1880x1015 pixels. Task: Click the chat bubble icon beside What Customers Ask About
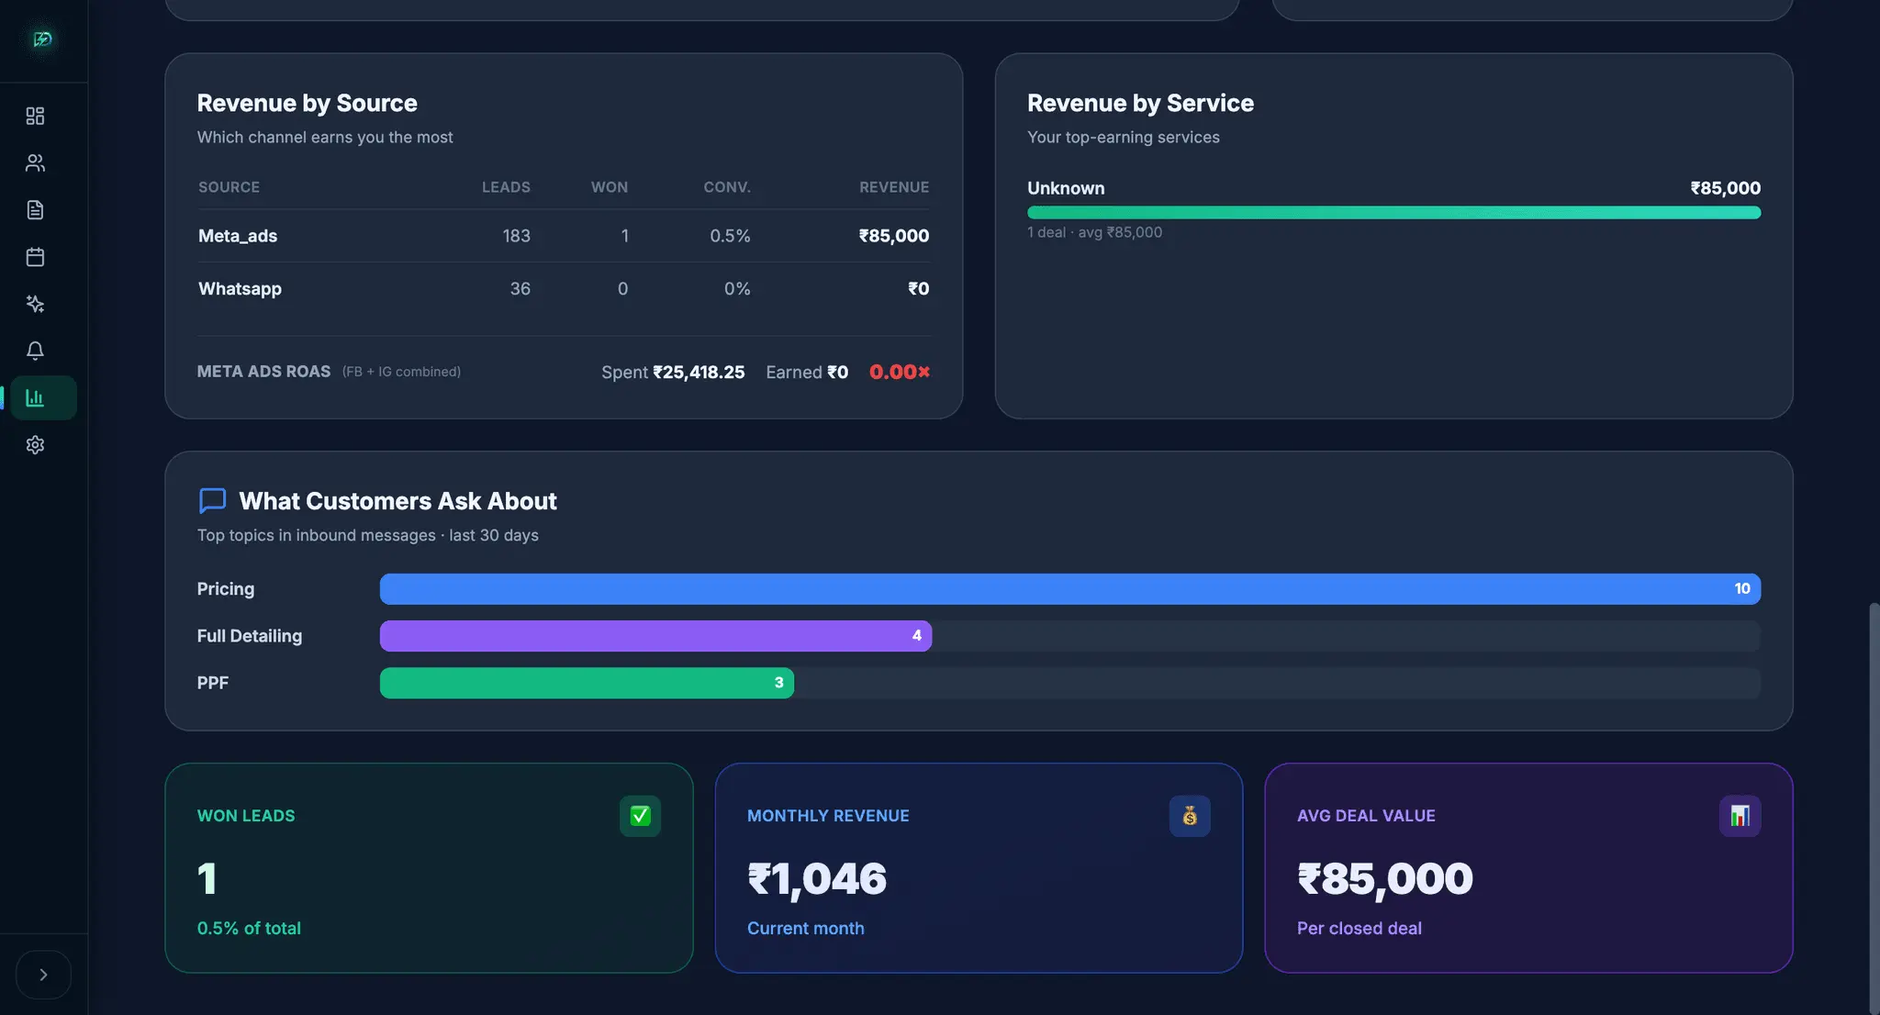pyautogui.click(x=212, y=501)
